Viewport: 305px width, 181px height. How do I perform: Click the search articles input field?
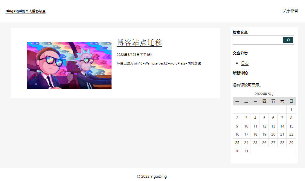[x=258, y=40]
